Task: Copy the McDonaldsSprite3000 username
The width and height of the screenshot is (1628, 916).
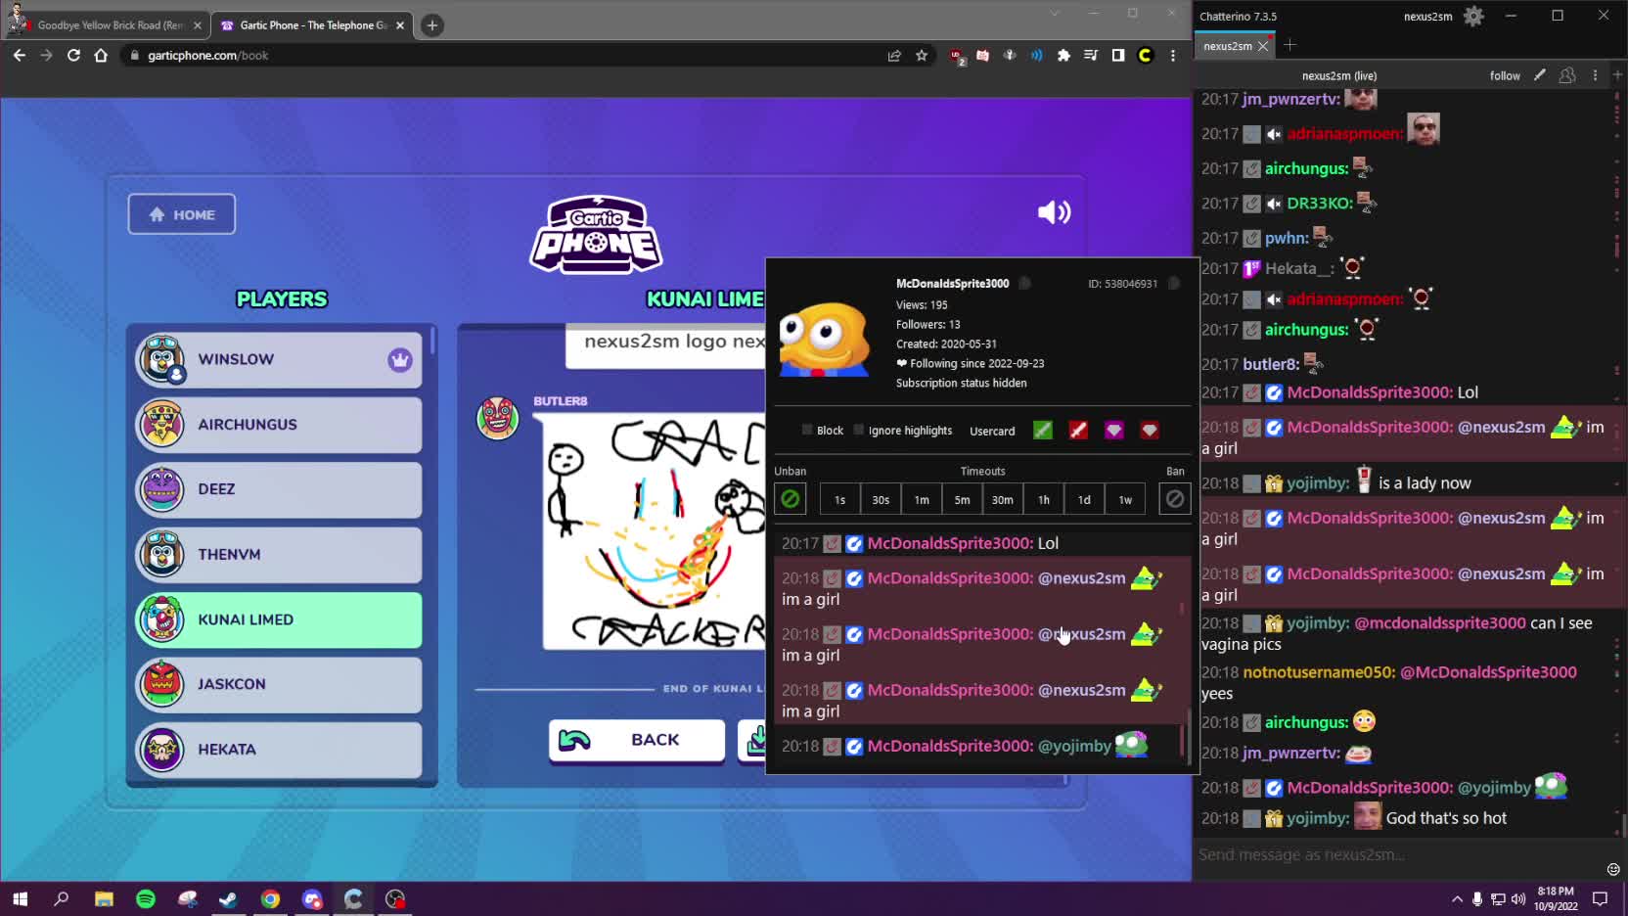Action: click(1024, 284)
